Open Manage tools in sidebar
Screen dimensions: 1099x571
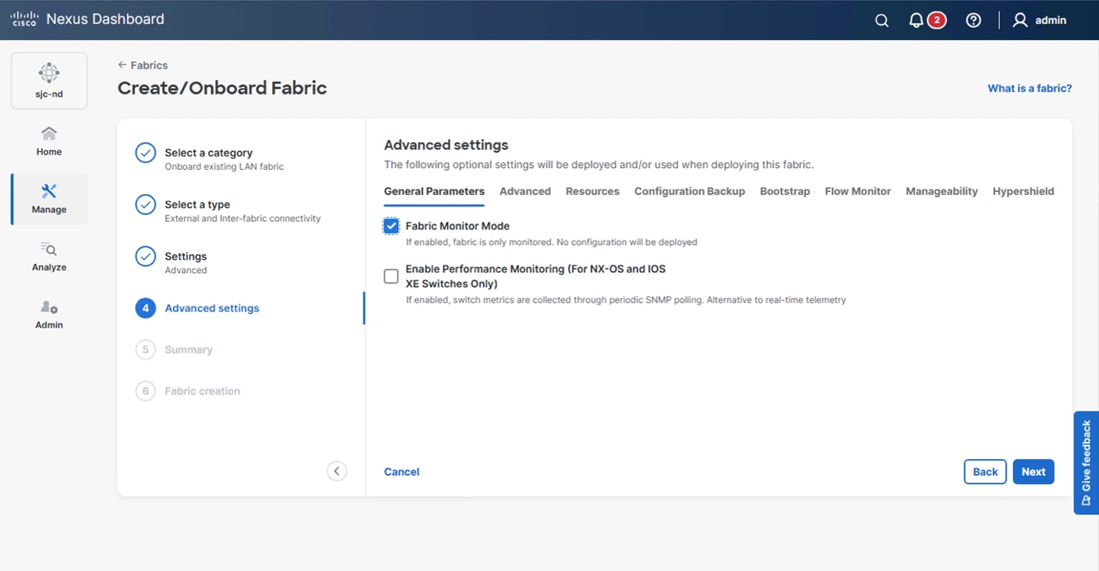click(49, 199)
